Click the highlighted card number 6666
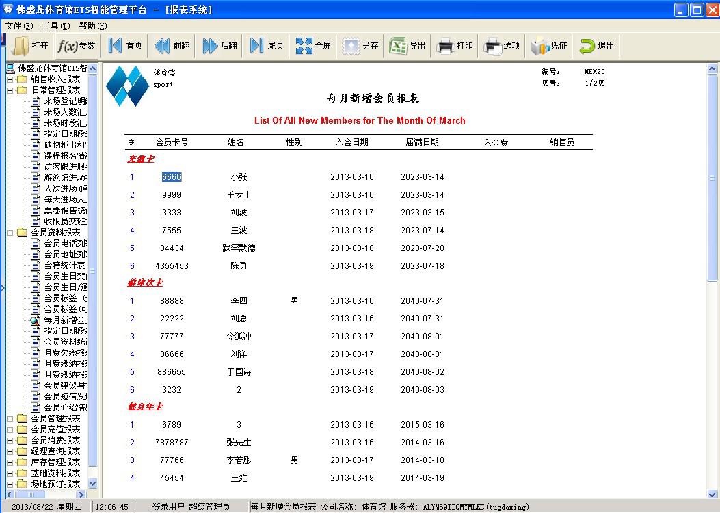This screenshot has height=513, width=720. pyautogui.click(x=172, y=177)
